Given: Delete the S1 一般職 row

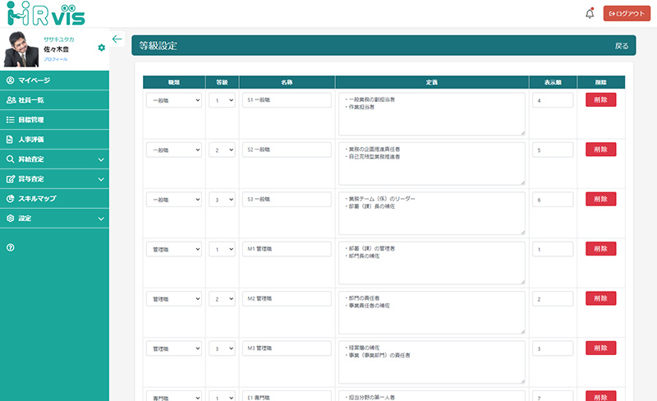Looking at the screenshot, I should (x=601, y=99).
